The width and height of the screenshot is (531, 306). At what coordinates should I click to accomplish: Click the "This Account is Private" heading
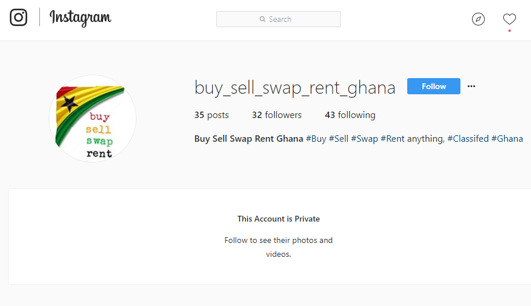click(278, 219)
